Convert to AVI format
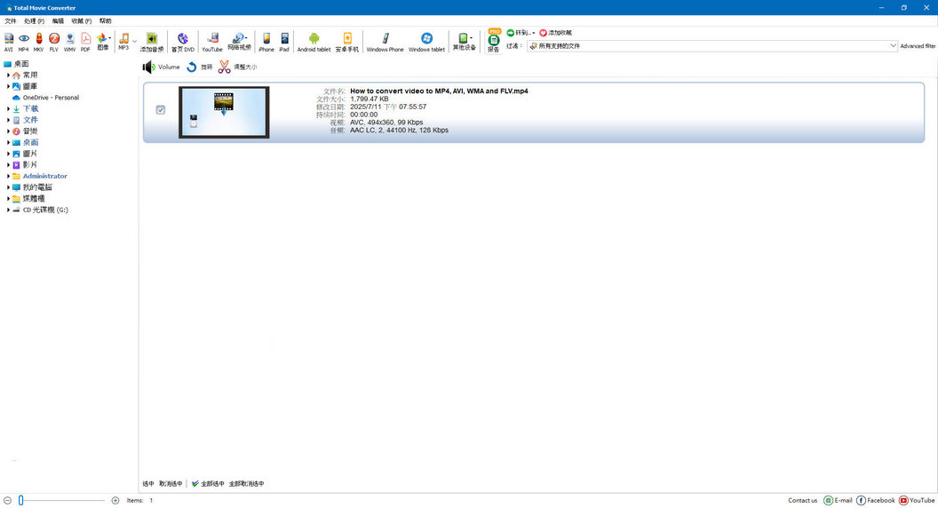 [x=8, y=42]
